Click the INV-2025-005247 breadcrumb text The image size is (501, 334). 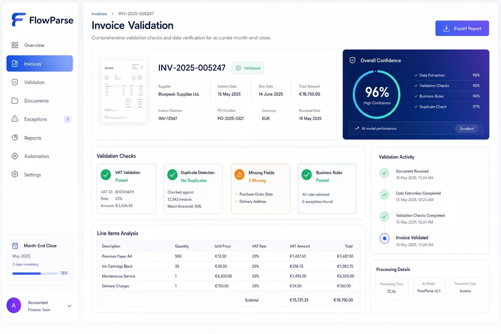[x=136, y=14]
